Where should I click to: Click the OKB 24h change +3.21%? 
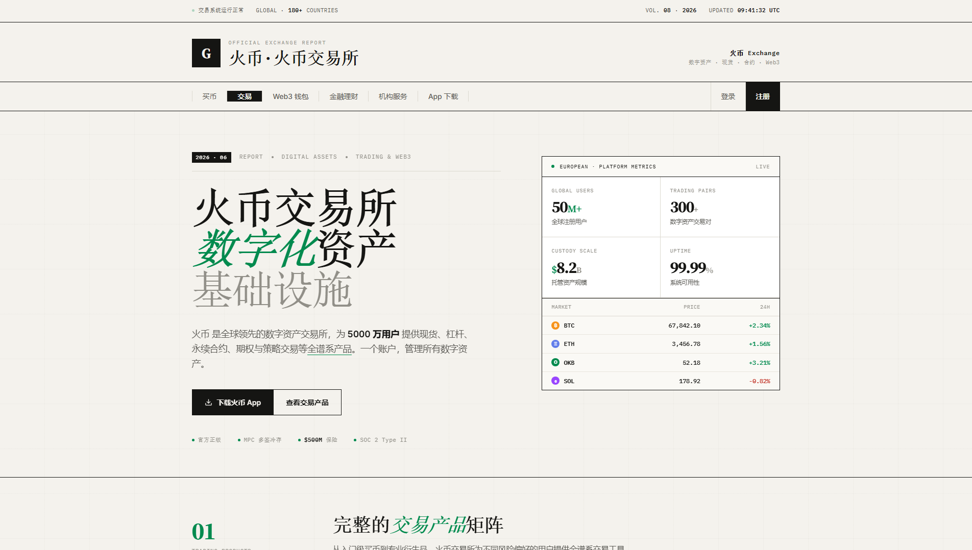(760, 363)
